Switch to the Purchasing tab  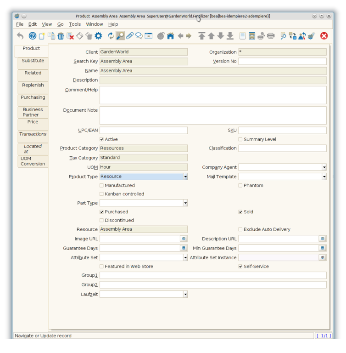coord(33,97)
